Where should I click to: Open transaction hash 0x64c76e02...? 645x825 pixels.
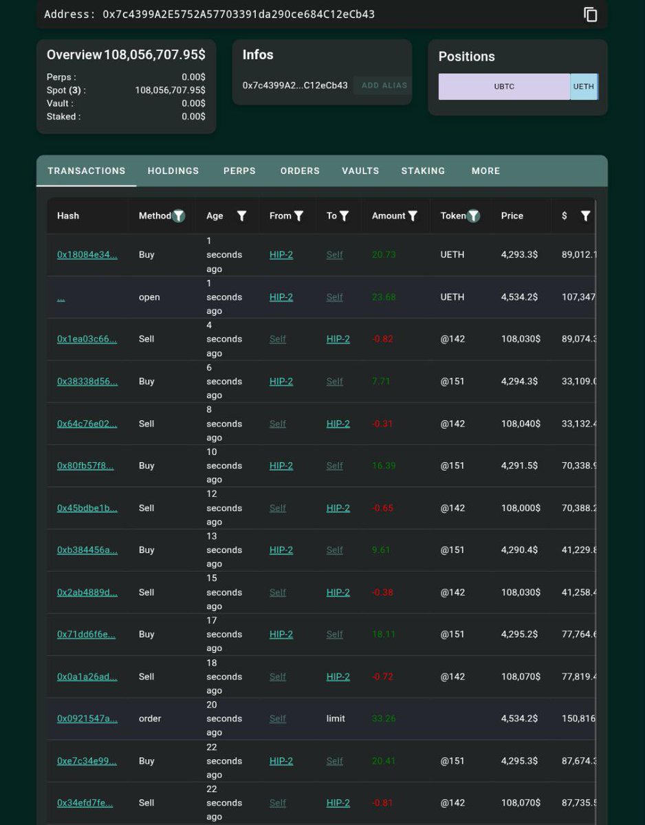tap(87, 423)
